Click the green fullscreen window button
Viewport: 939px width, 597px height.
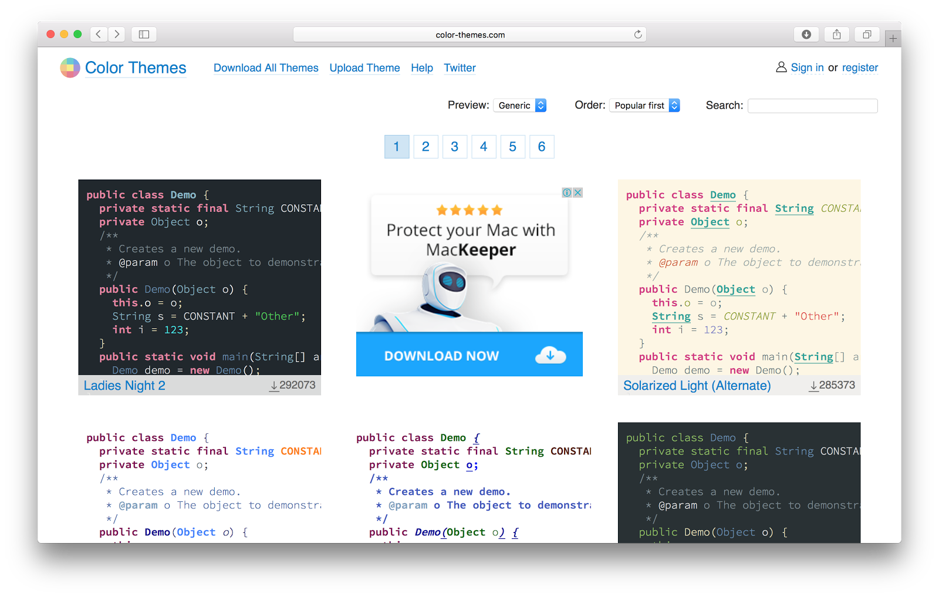pos(77,34)
